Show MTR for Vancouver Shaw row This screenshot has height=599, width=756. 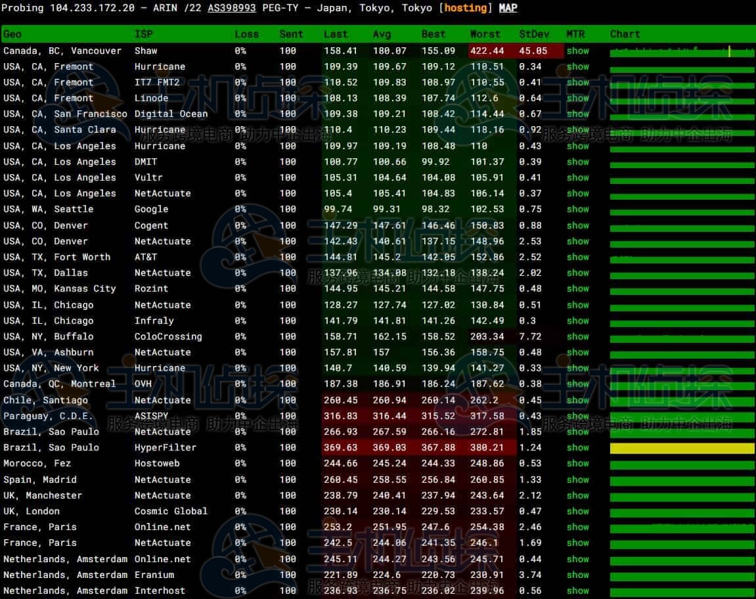pyautogui.click(x=577, y=51)
